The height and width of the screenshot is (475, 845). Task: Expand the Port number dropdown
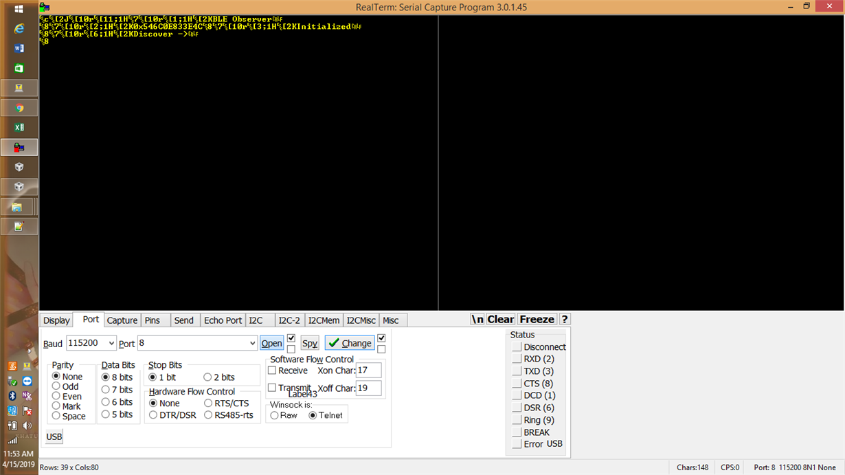(252, 343)
